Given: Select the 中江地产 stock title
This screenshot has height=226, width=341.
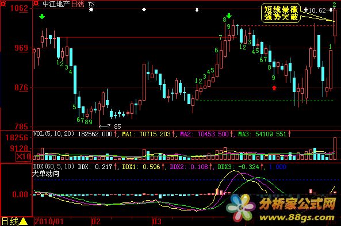Looking at the screenshot, I should click(x=56, y=4).
